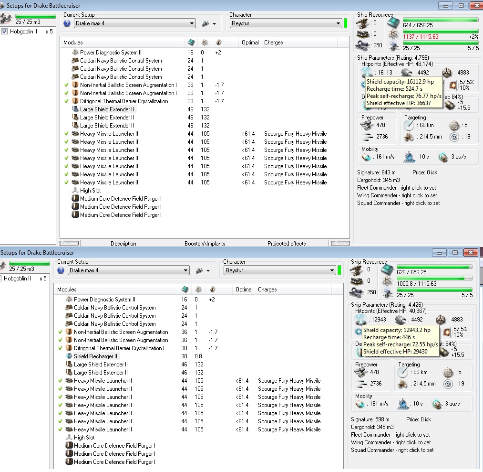The width and height of the screenshot is (483, 472).
Task: Click the volley damage icon next to 2736 in top window
Action: (x=368, y=137)
